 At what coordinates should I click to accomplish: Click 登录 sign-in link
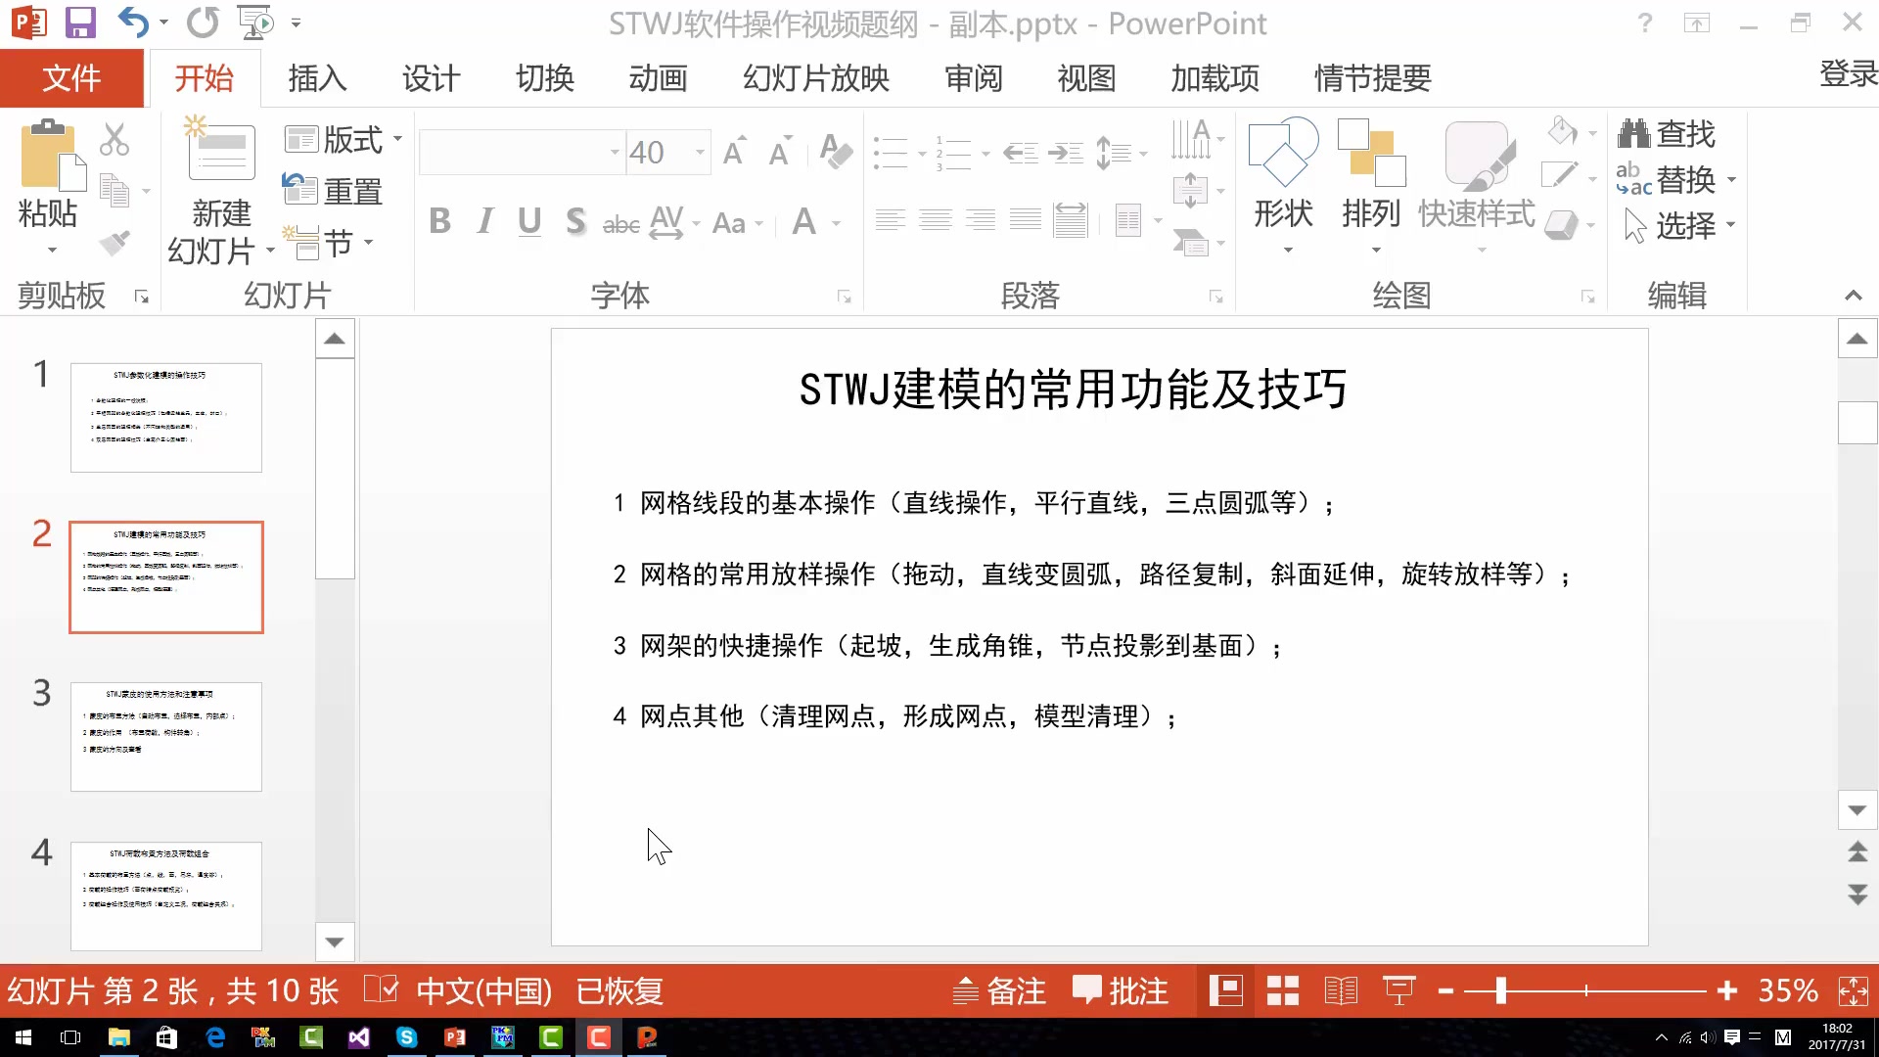coord(1848,74)
